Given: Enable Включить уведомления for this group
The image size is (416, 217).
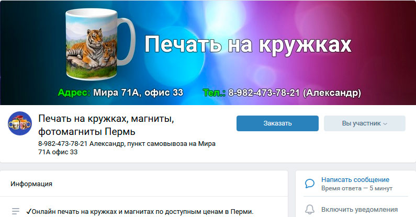Looking at the screenshot, I should (359, 210).
